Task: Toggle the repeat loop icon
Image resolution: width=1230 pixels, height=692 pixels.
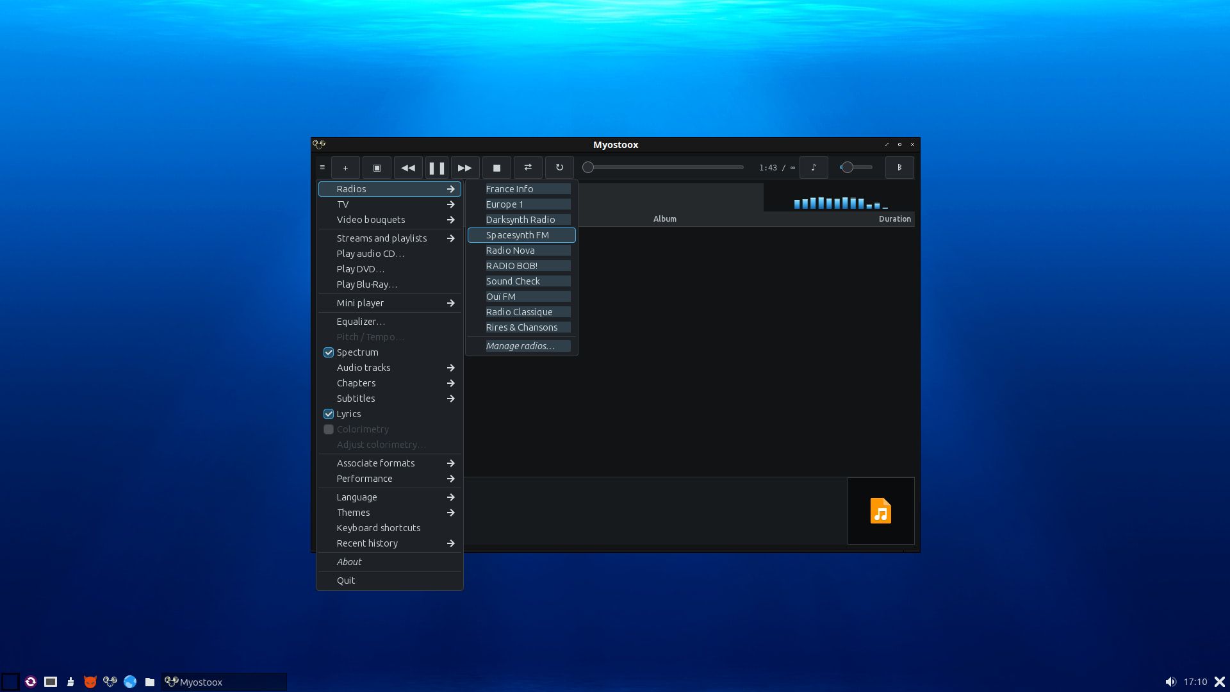Action: 559,168
